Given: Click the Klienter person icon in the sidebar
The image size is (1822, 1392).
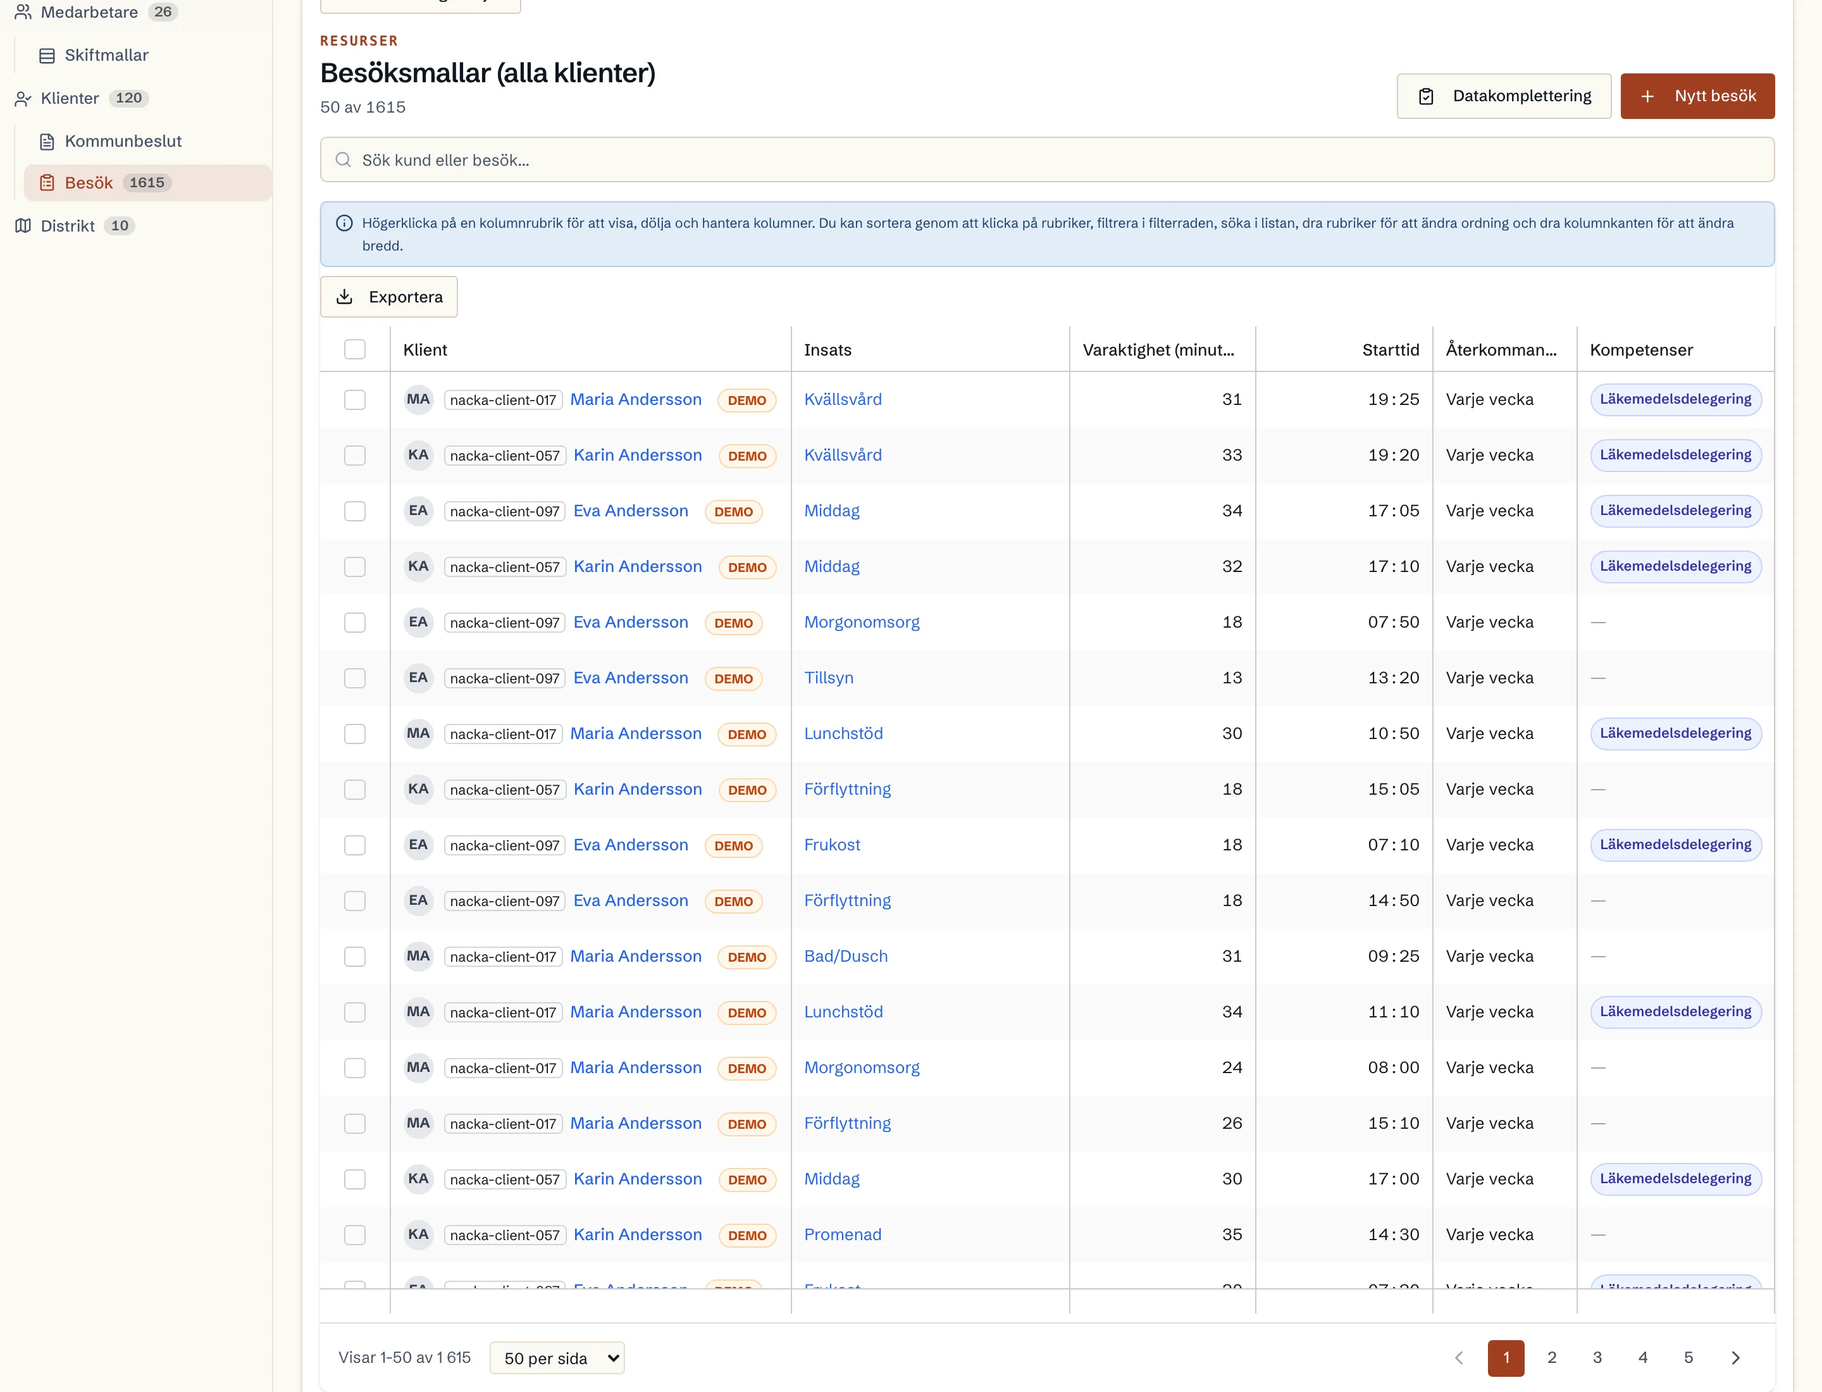Looking at the screenshot, I should pyautogui.click(x=23, y=99).
